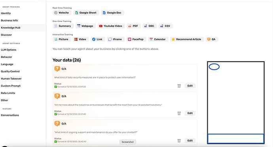Add a FacePop interactive training
The height and width of the screenshot is (147, 273).
[x=136, y=39]
